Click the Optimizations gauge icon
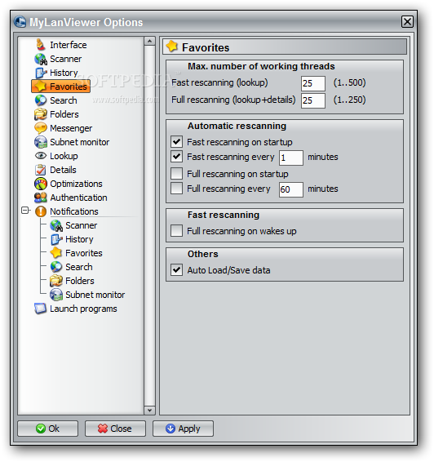The image size is (434, 462). pos(41,184)
